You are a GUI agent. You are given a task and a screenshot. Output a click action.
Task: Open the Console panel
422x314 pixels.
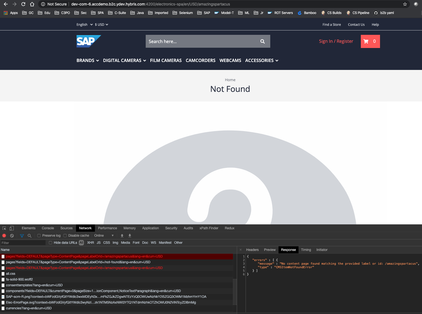pyautogui.click(x=47, y=228)
